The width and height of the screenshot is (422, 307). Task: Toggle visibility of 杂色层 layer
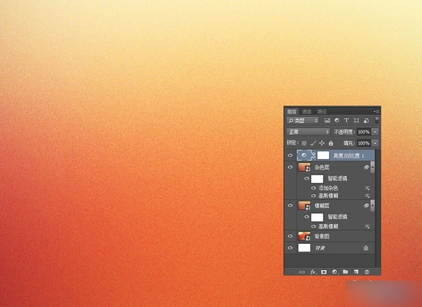click(291, 167)
